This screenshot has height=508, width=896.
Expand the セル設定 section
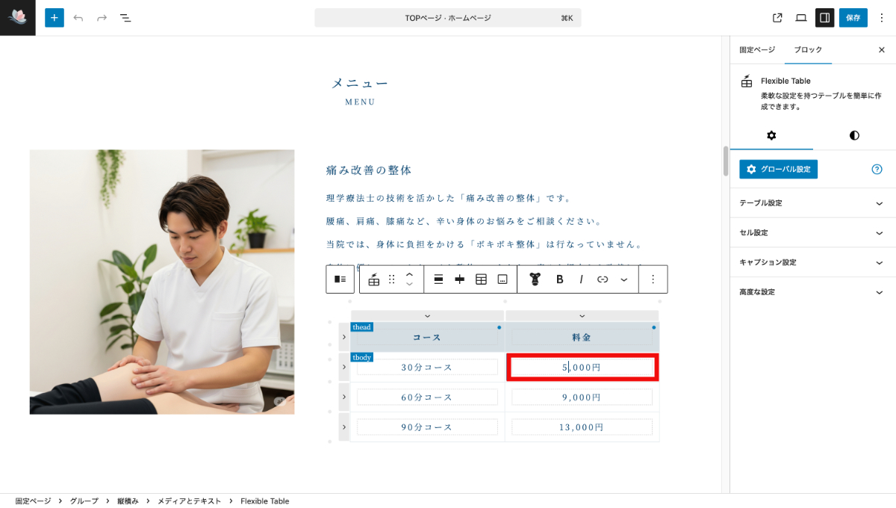point(812,232)
